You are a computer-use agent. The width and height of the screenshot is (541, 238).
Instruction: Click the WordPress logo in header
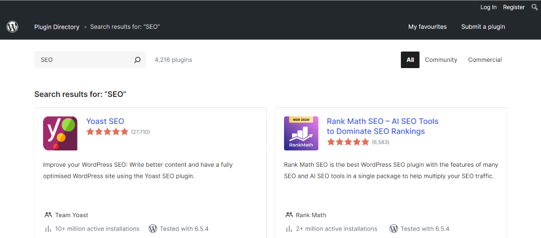pos(12,26)
